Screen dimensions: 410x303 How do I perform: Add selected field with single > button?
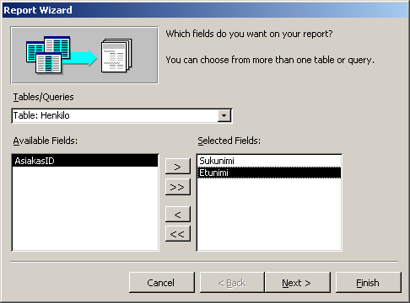coord(178,167)
